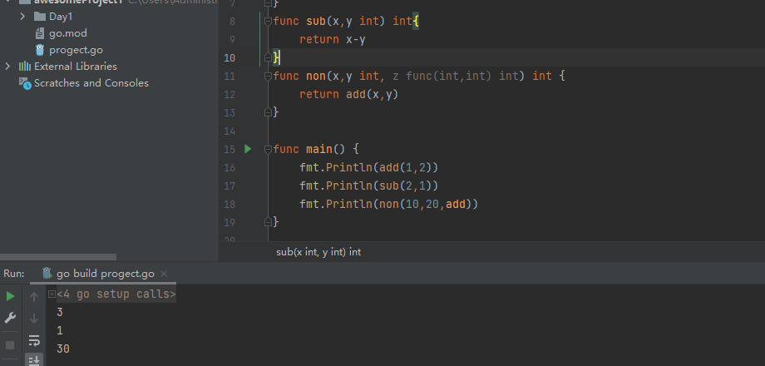Click 'fmt.Println(non(10,20,add))' line
The image size is (765, 366).
(x=388, y=204)
